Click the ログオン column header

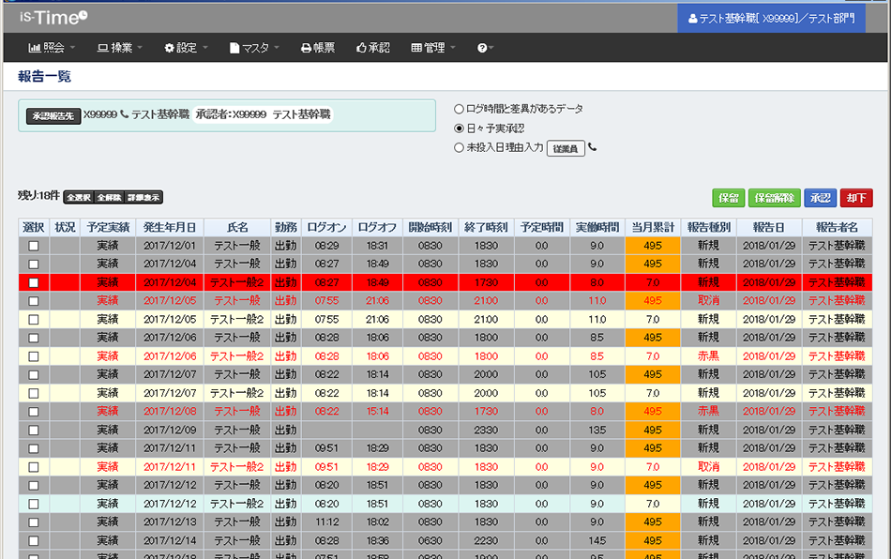[326, 227]
